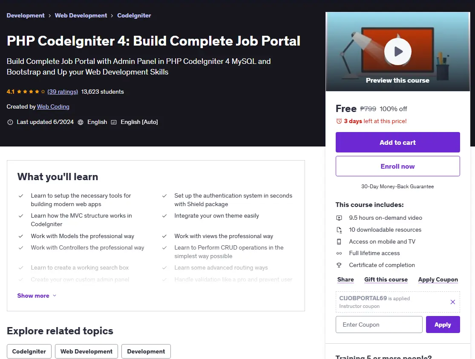Click the '100% off' discount text

pos(393,109)
